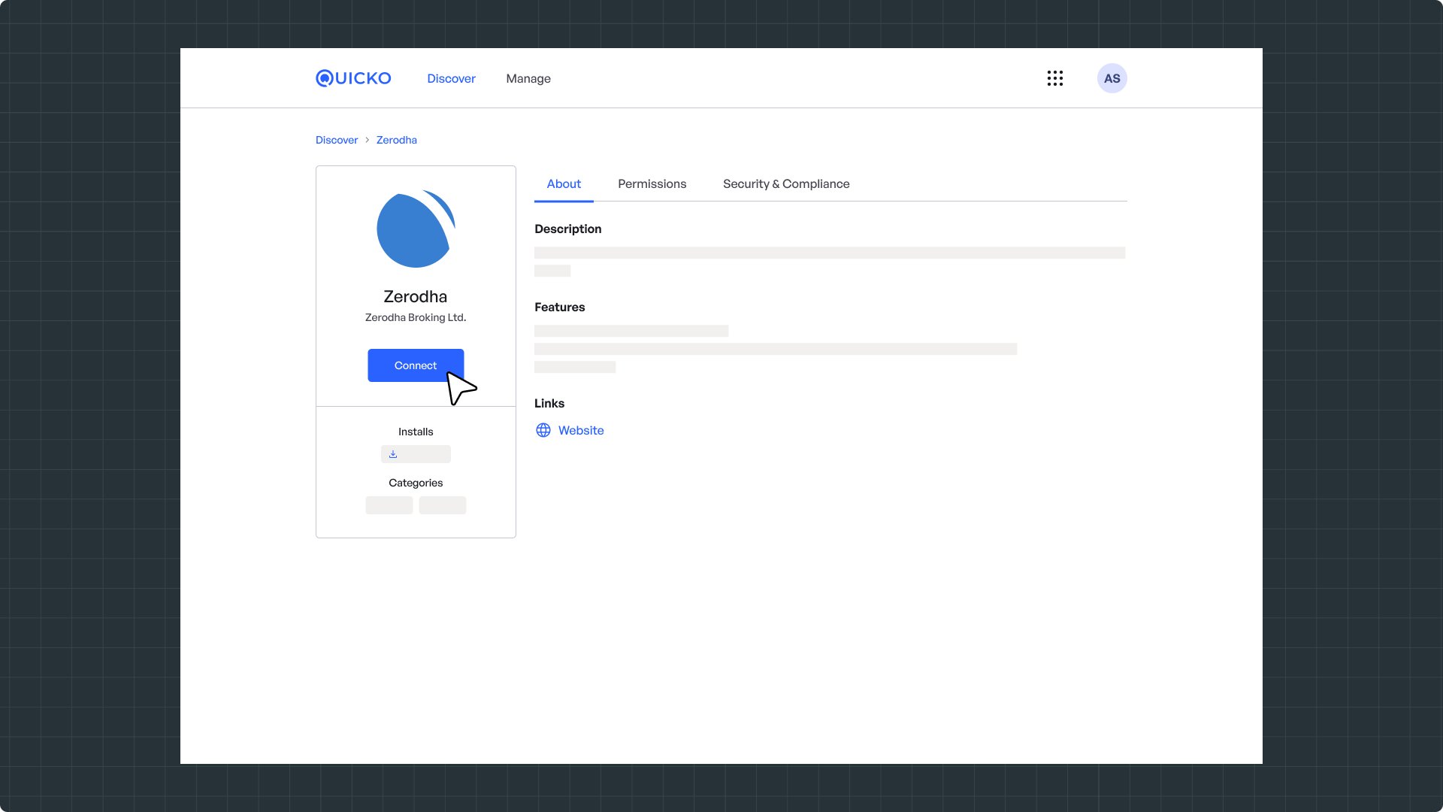The image size is (1443, 812).
Task: Go to Discover in top navigation
Action: tap(451, 78)
